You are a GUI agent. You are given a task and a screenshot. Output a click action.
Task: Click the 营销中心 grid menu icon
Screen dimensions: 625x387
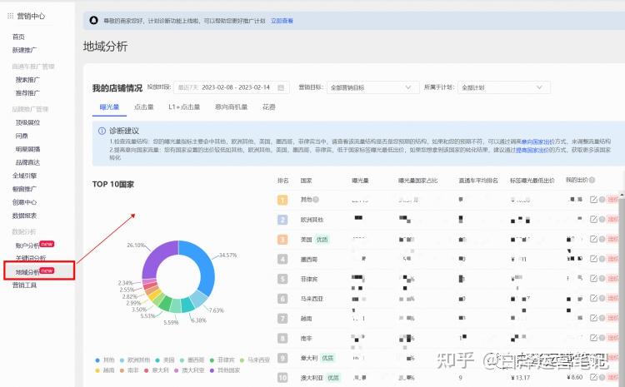click(10, 16)
